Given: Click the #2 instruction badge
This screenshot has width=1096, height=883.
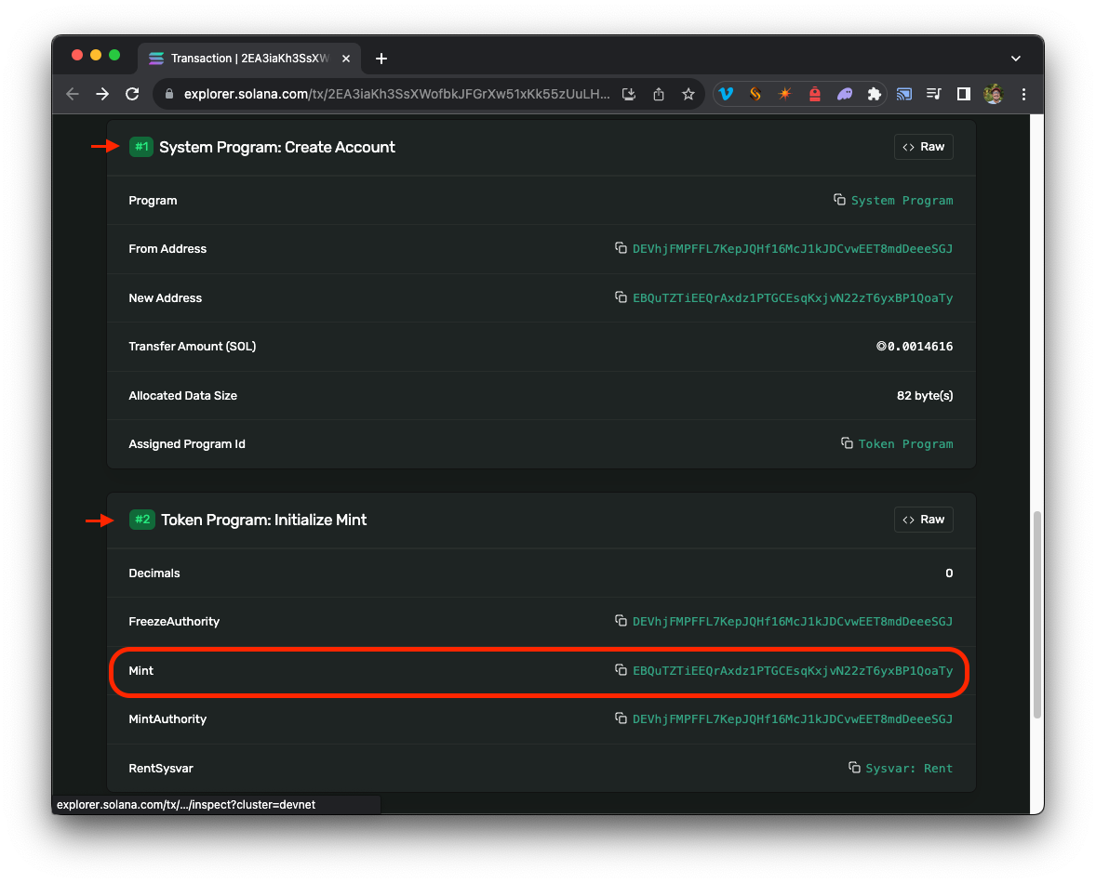Looking at the screenshot, I should coord(142,520).
